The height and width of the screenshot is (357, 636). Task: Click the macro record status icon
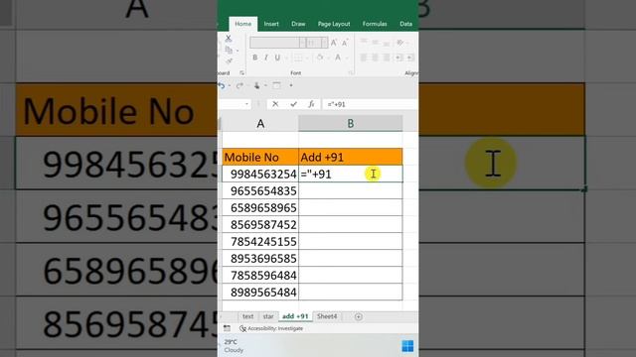[x=227, y=328]
